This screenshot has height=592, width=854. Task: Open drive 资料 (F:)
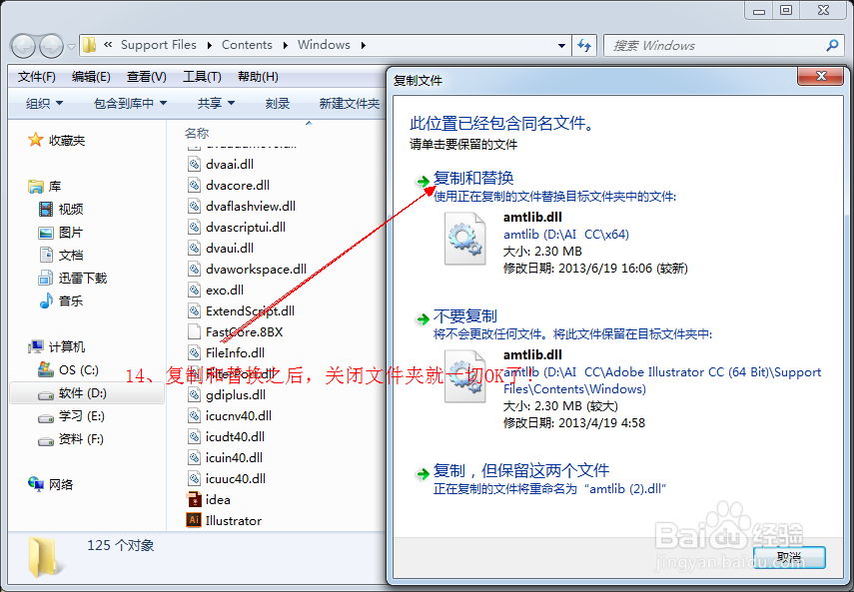(x=71, y=439)
